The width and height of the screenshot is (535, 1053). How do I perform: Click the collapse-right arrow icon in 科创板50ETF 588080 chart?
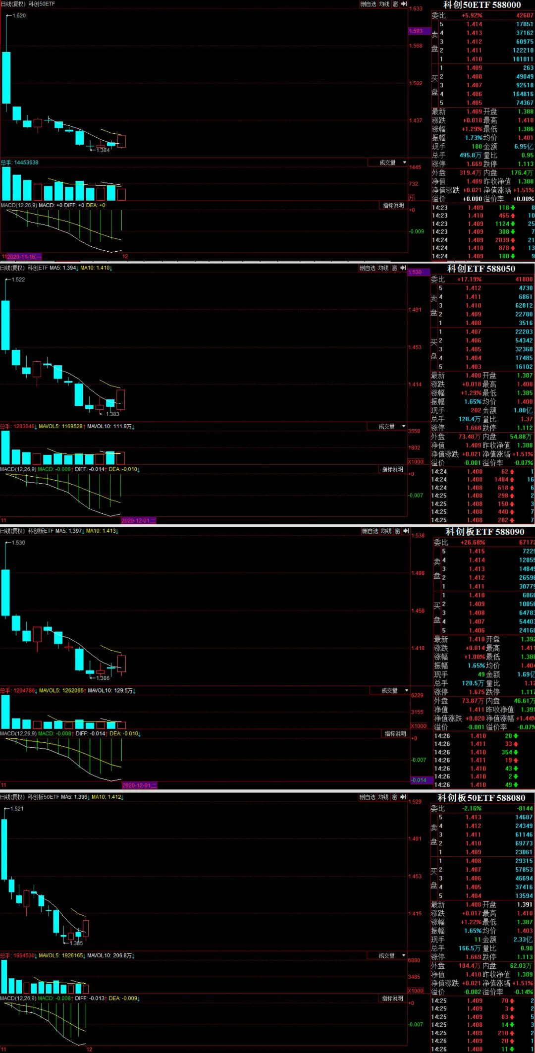point(403,797)
